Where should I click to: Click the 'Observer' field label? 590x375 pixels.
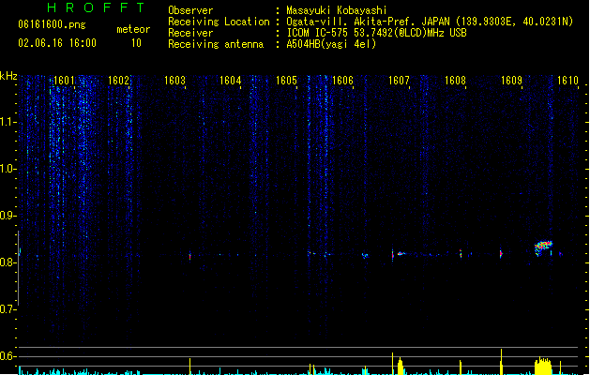(190, 10)
